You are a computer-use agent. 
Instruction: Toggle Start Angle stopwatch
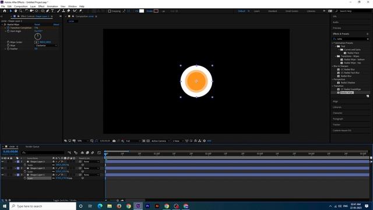coord(8,31)
